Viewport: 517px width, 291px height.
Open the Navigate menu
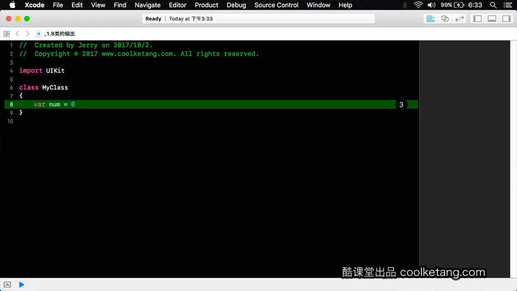[x=147, y=5]
